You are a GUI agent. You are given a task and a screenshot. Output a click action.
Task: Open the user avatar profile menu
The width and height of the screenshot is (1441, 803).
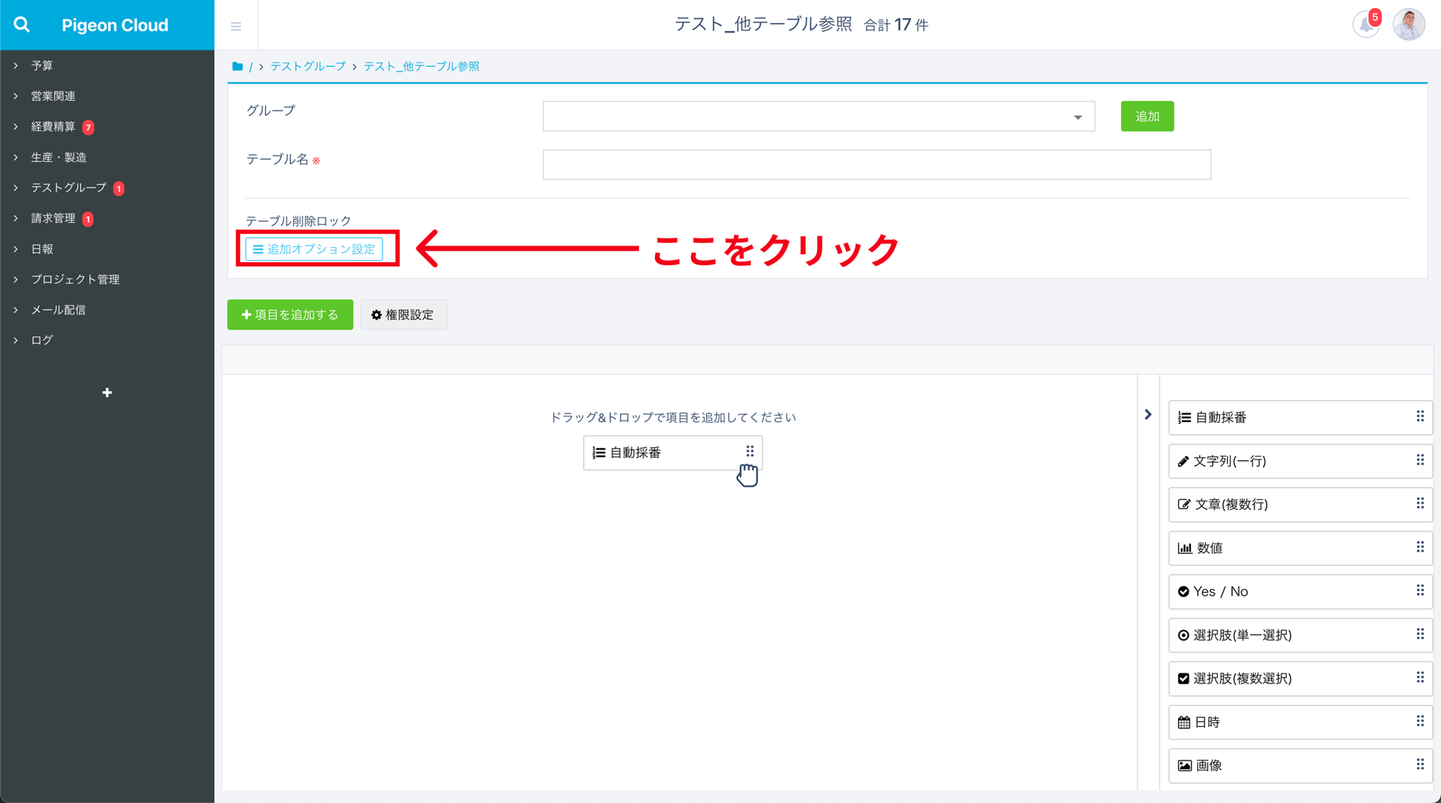point(1409,24)
